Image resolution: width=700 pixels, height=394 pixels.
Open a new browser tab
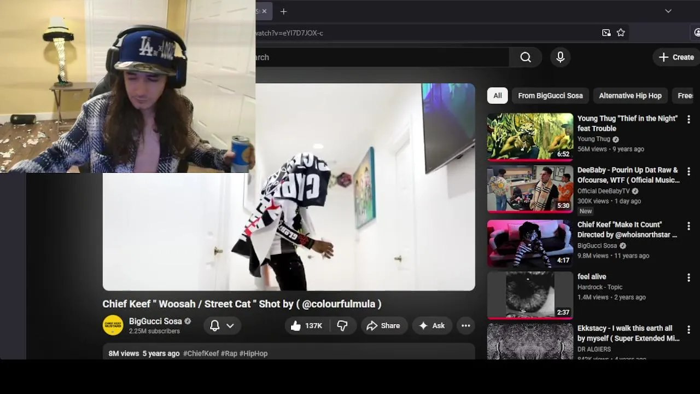pos(283,11)
